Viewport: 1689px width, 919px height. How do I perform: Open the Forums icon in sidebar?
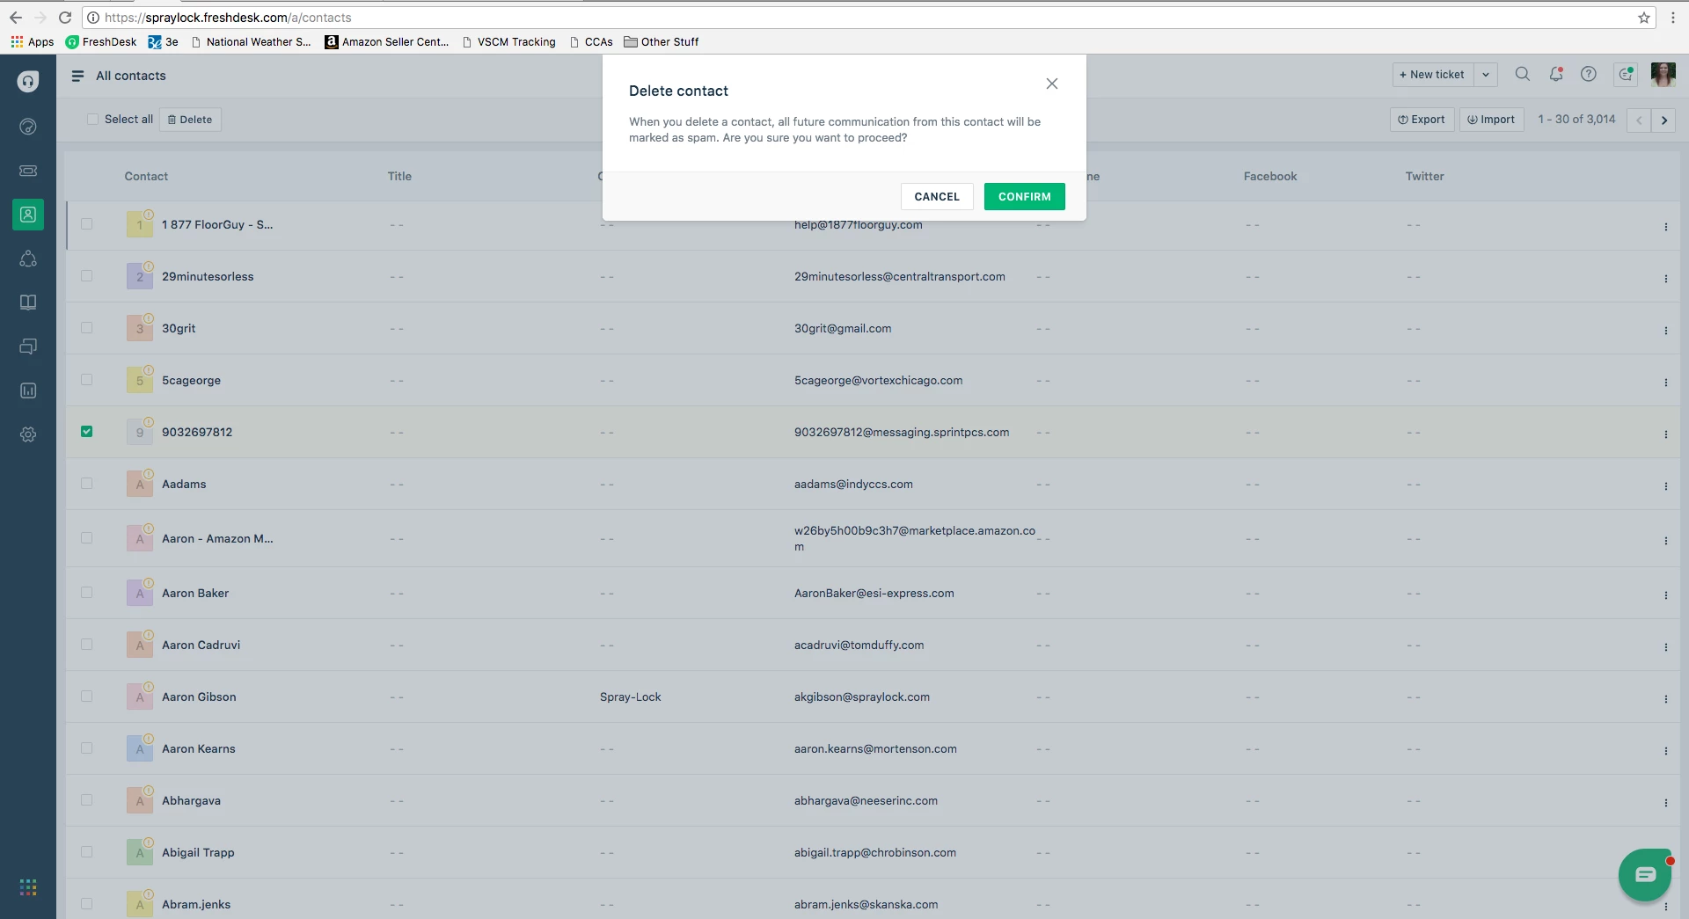(28, 346)
